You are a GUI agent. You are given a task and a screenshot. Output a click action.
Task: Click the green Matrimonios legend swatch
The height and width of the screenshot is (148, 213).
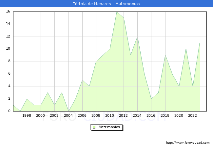point(94,127)
